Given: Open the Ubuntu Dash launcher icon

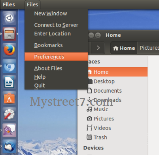Looking at the screenshot, I should point(9,18).
